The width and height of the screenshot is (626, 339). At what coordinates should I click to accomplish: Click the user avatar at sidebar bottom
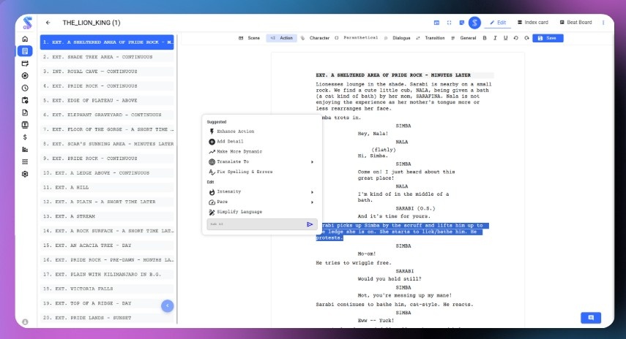[x=25, y=322]
